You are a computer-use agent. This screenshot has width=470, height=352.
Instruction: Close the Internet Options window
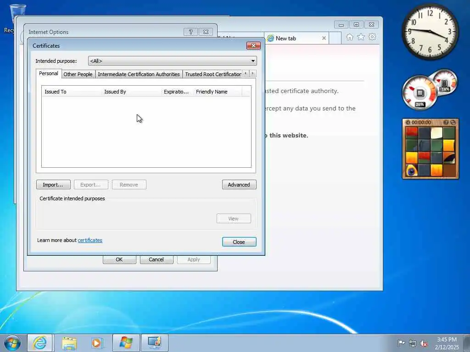(206, 32)
